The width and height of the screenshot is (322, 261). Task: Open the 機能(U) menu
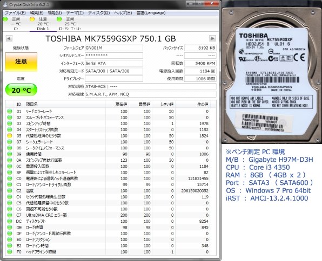point(55,13)
